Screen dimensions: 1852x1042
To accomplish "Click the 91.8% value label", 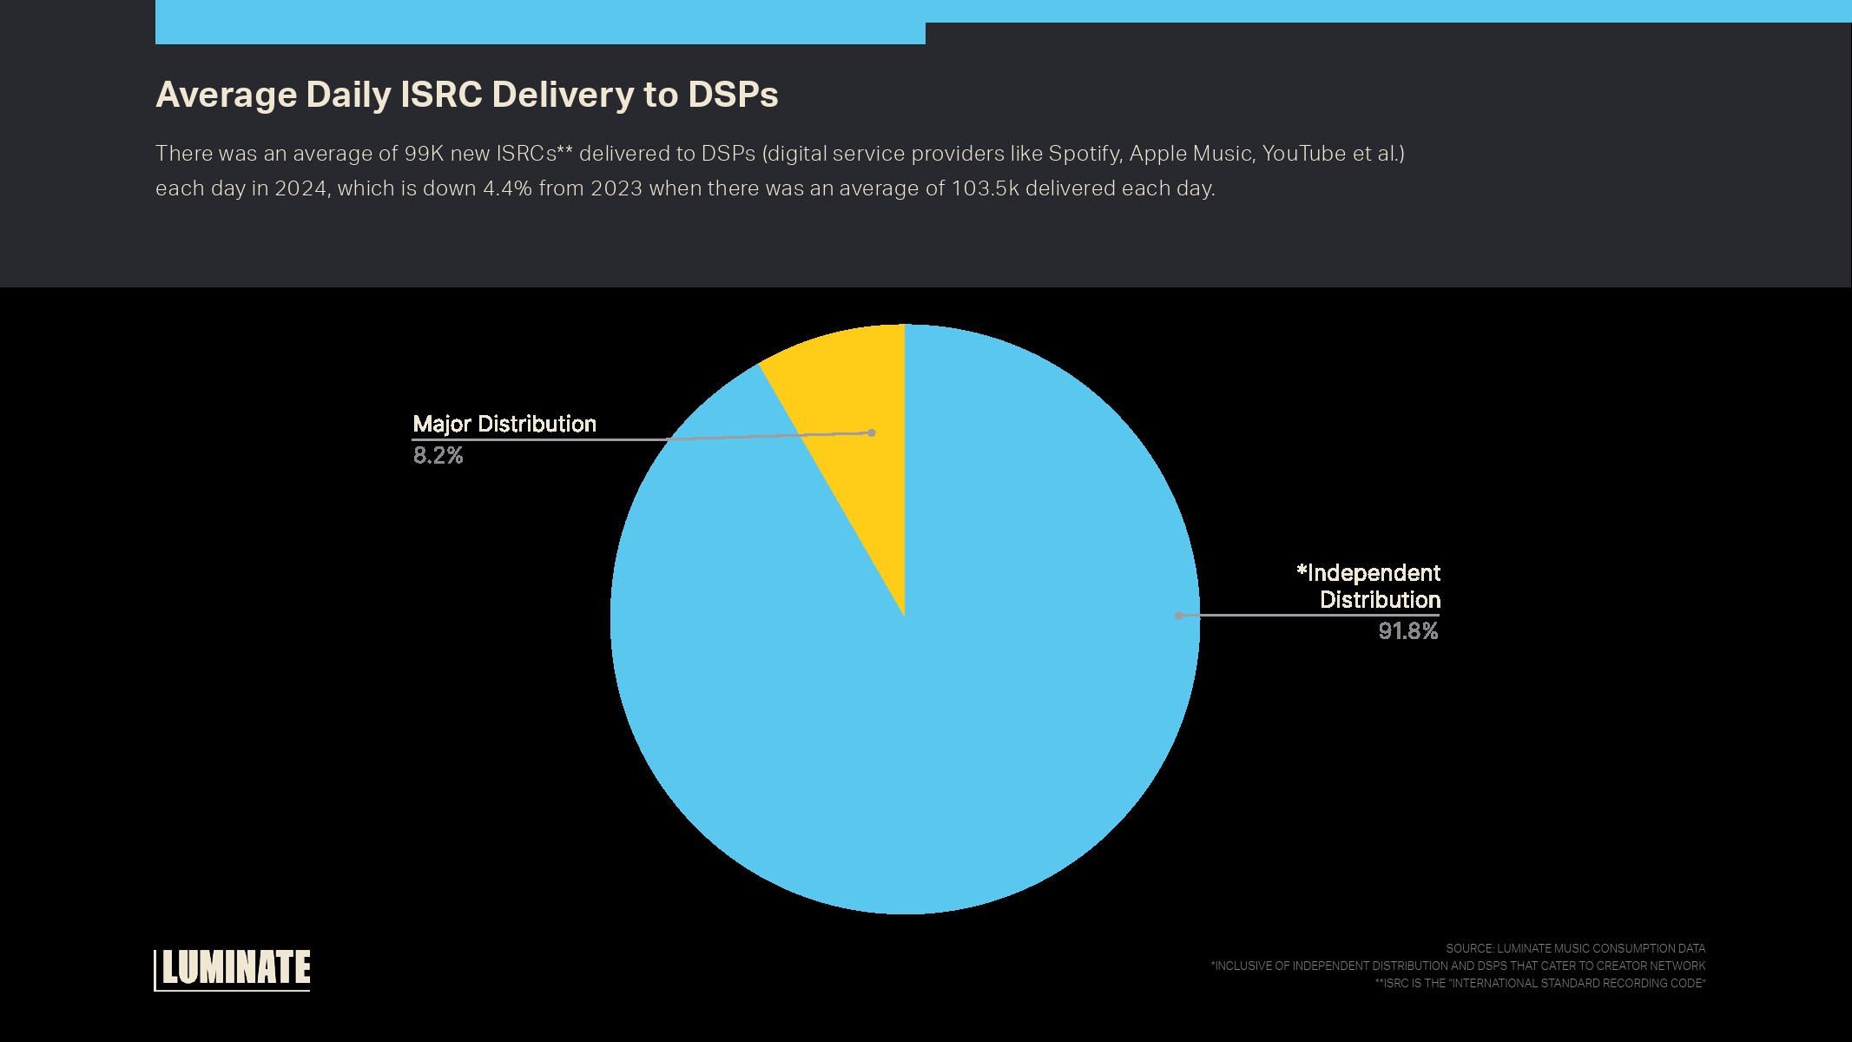I will coord(1407,631).
